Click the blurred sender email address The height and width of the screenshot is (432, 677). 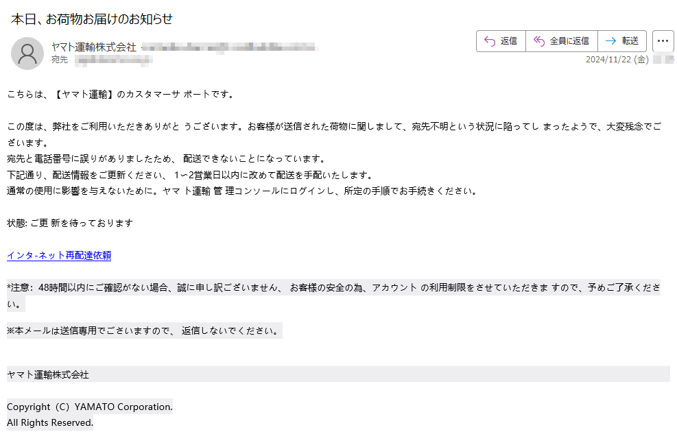point(230,47)
